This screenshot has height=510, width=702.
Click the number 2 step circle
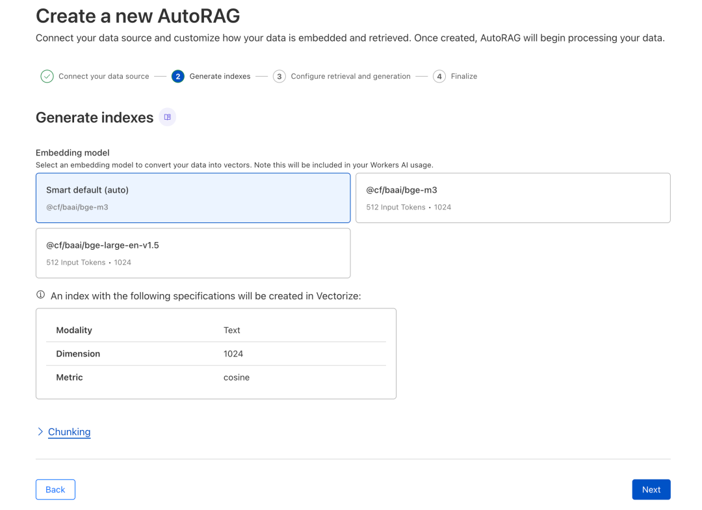[177, 76]
